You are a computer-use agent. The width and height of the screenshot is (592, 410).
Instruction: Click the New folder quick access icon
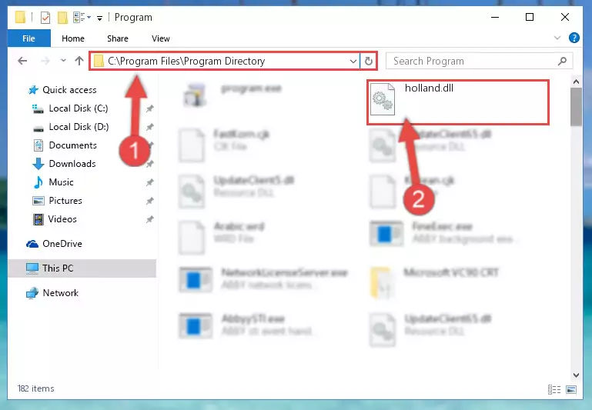(62, 18)
